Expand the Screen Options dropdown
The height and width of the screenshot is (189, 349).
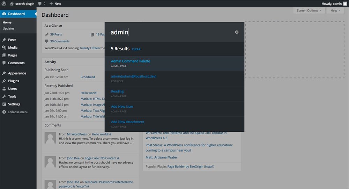[309, 10]
